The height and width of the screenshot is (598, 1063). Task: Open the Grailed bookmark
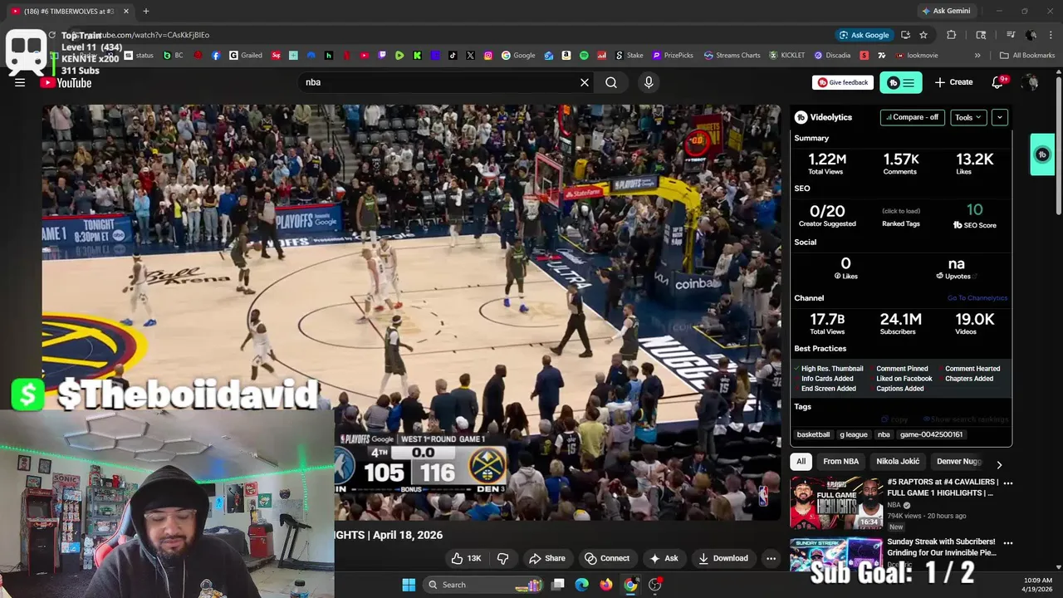click(x=246, y=56)
